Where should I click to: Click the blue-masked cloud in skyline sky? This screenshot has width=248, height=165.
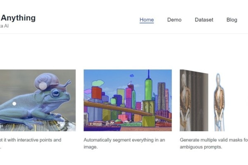(132, 75)
